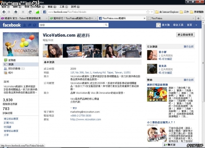This screenshot has width=205, height=148.
Task: Click in the Facebook search field
Action: point(71,25)
